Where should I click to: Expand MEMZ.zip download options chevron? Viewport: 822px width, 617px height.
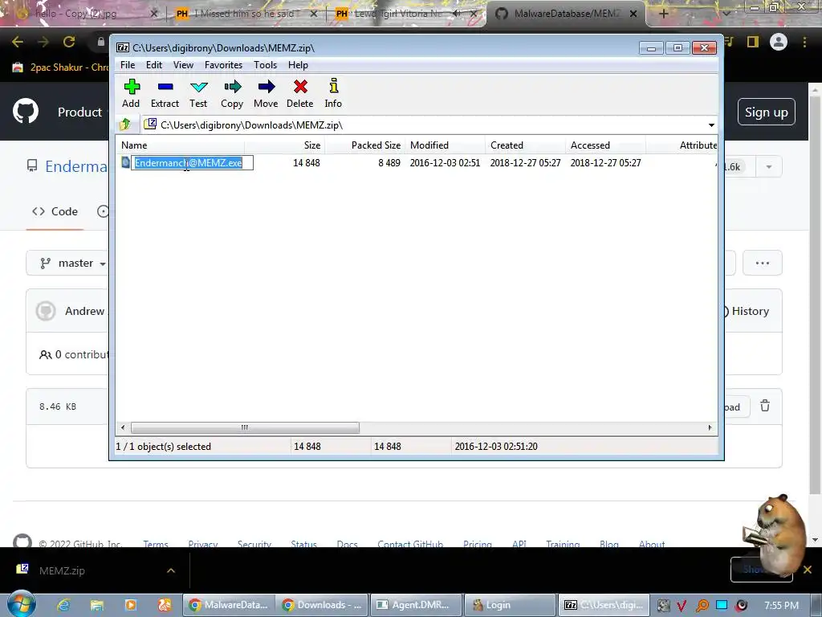tap(171, 570)
